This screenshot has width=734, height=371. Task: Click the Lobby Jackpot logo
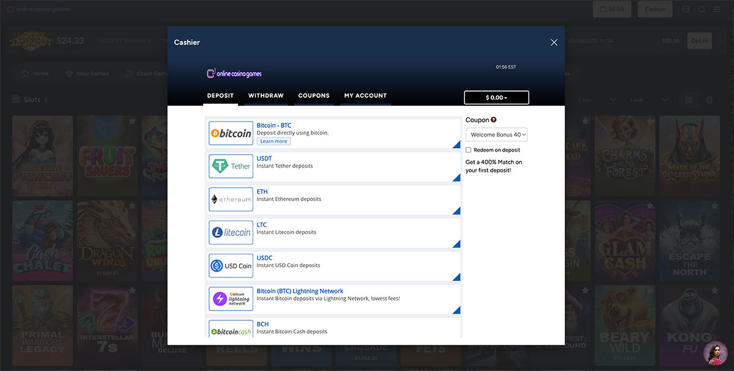31,41
